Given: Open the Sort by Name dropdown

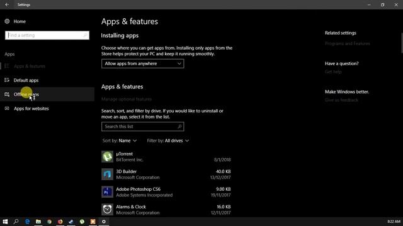Looking at the screenshot, I should click(x=120, y=141).
